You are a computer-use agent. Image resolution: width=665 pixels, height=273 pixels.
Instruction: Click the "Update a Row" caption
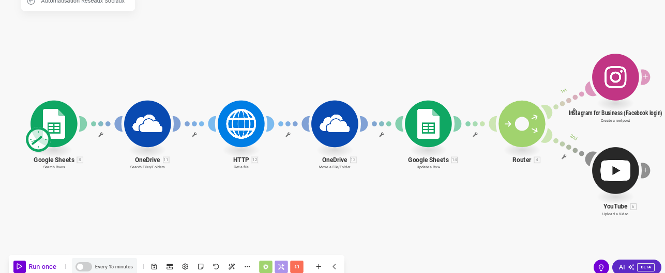coord(428,167)
